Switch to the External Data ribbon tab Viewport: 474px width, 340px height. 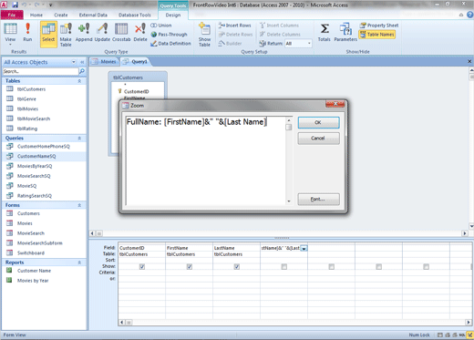93,15
